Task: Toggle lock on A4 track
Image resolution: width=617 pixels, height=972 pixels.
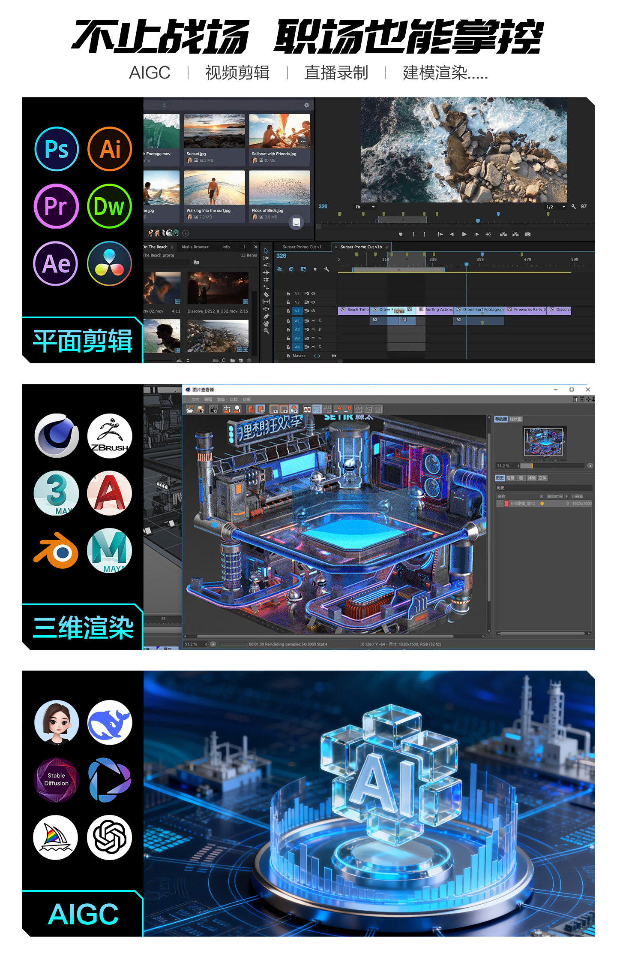Action: click(x=288, y=347)
